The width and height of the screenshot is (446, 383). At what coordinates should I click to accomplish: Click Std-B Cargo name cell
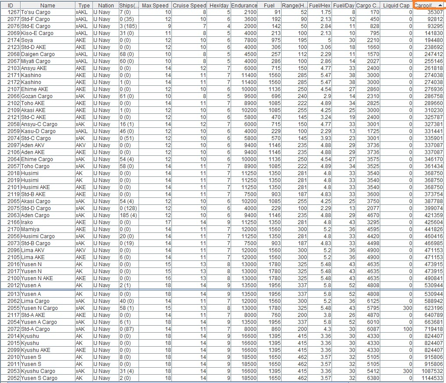pyautogui.click(x=48, y=243)
